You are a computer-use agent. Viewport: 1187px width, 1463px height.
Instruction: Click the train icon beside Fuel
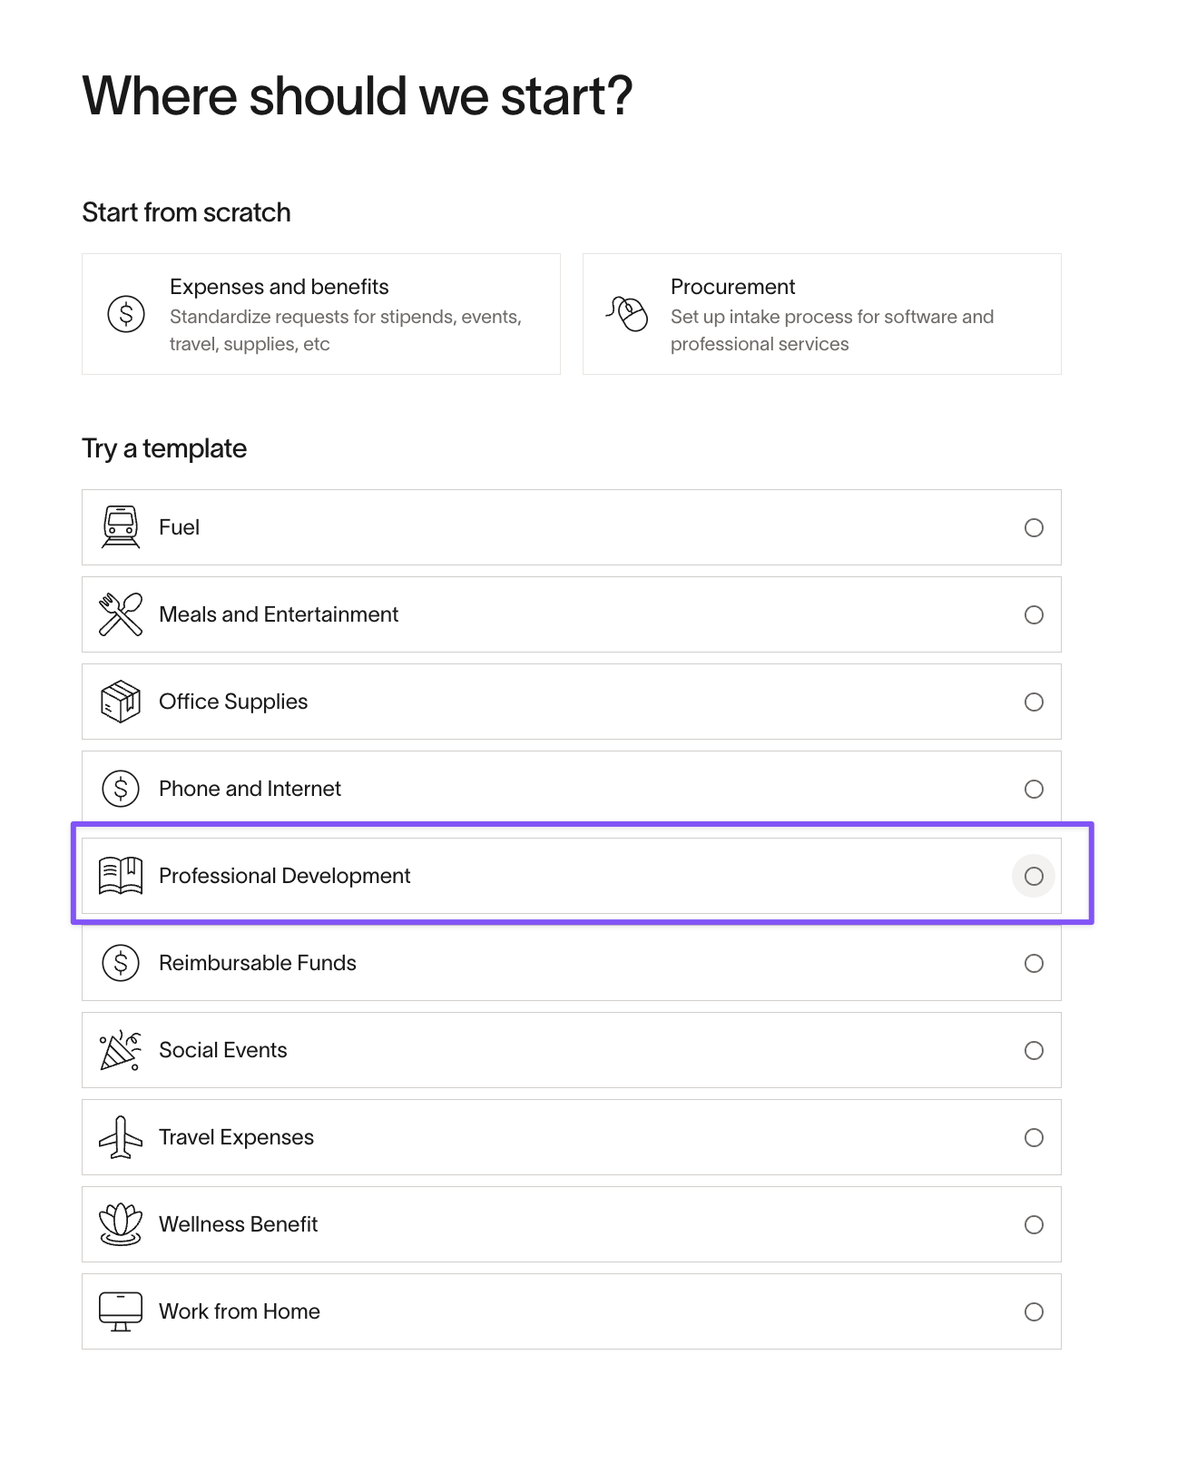click(x=121, y=527)
